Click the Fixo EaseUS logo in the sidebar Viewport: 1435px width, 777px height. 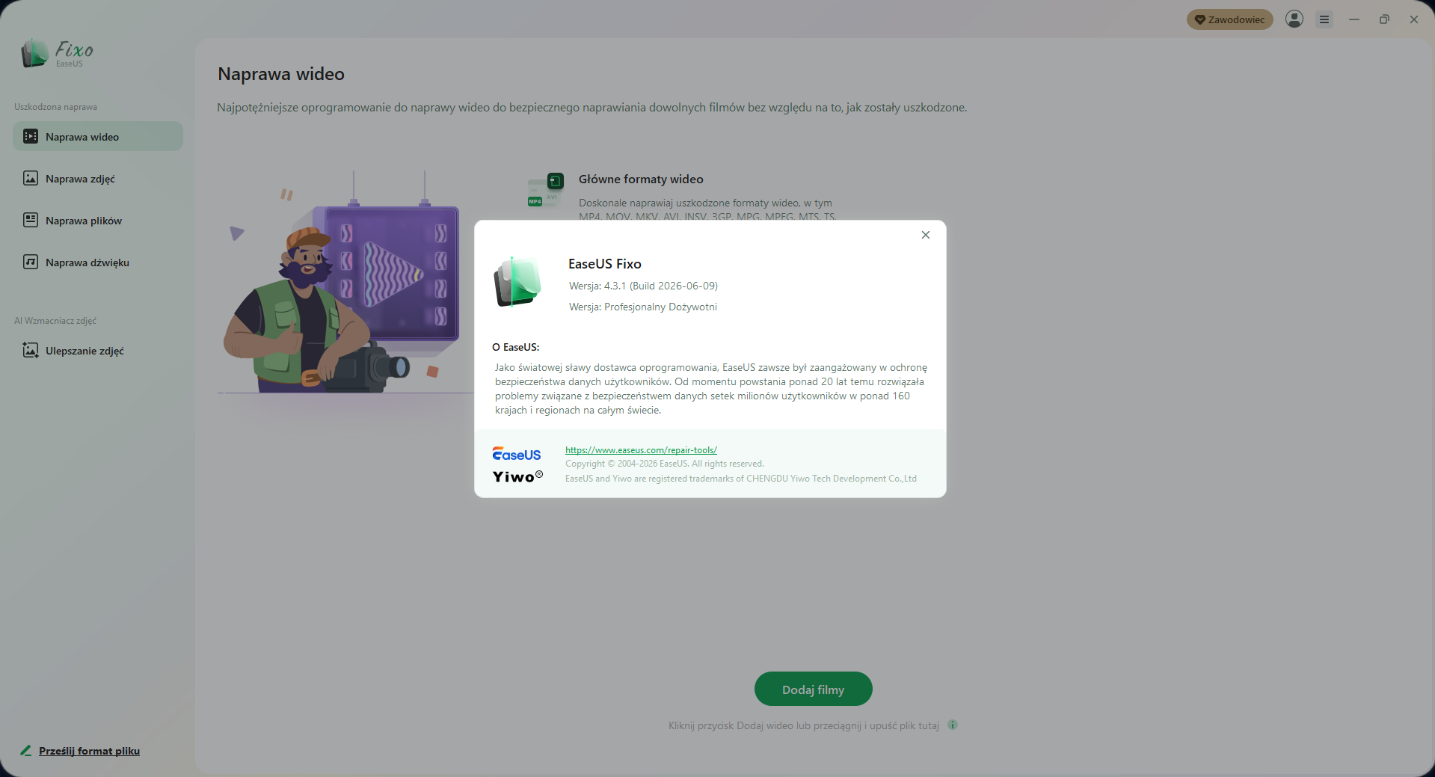58,53
